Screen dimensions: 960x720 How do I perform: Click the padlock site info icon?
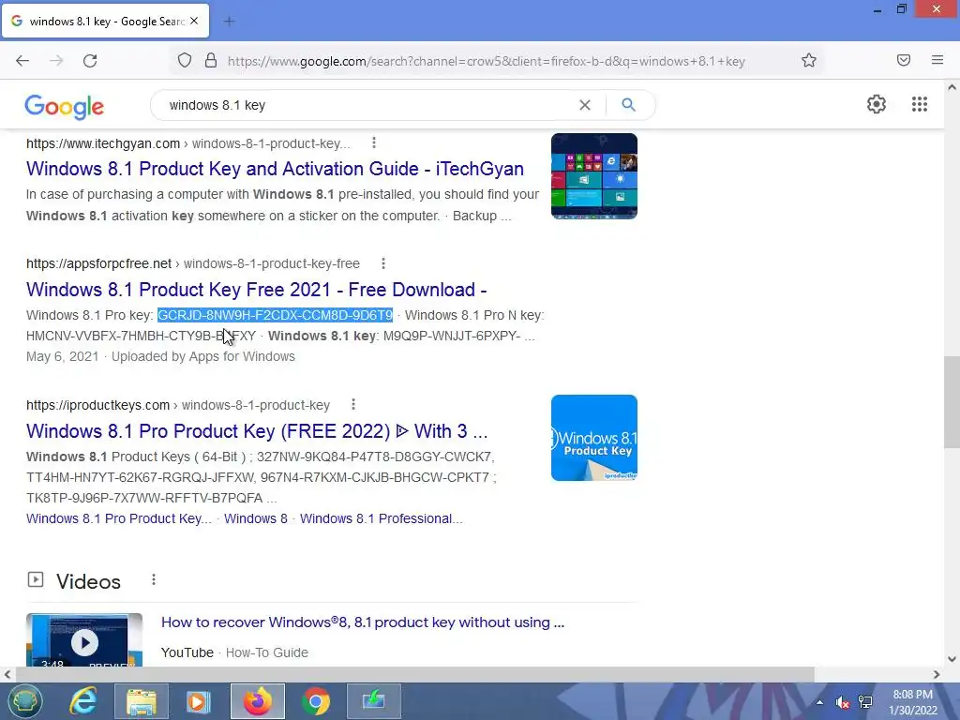(211, 61)
